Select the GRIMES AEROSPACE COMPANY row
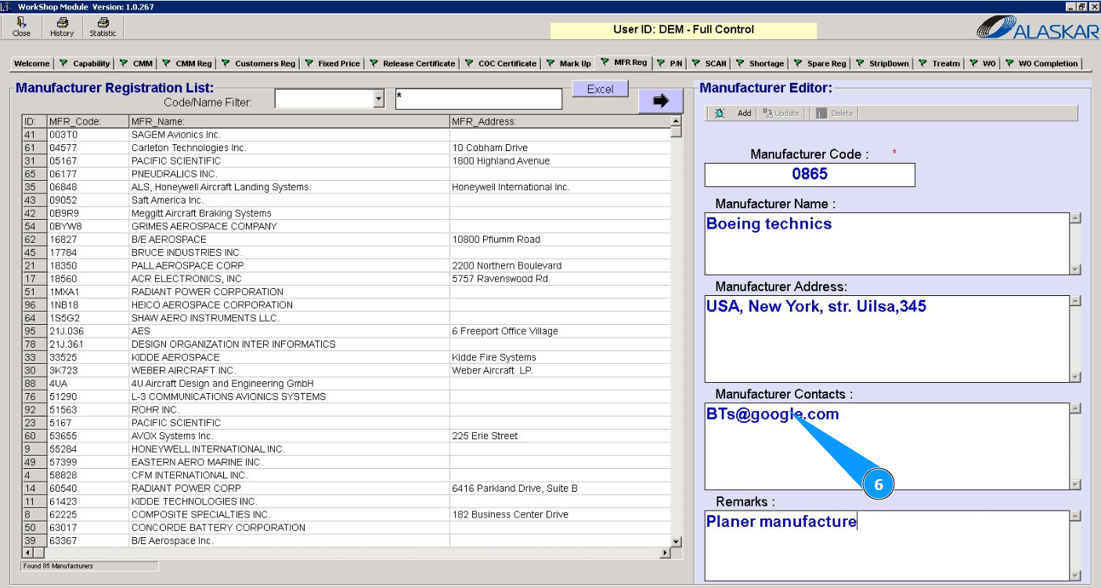The image size is (1101, 588). click(x=346, y=226)
